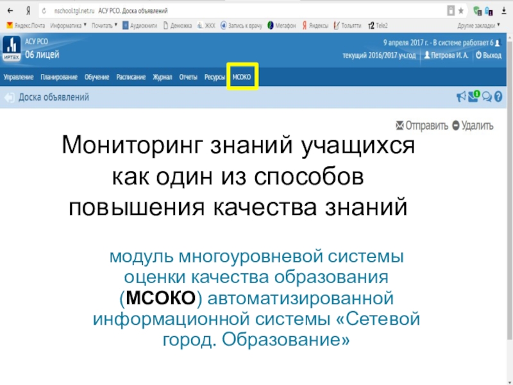Click the browser back arrow

point(9,11)
